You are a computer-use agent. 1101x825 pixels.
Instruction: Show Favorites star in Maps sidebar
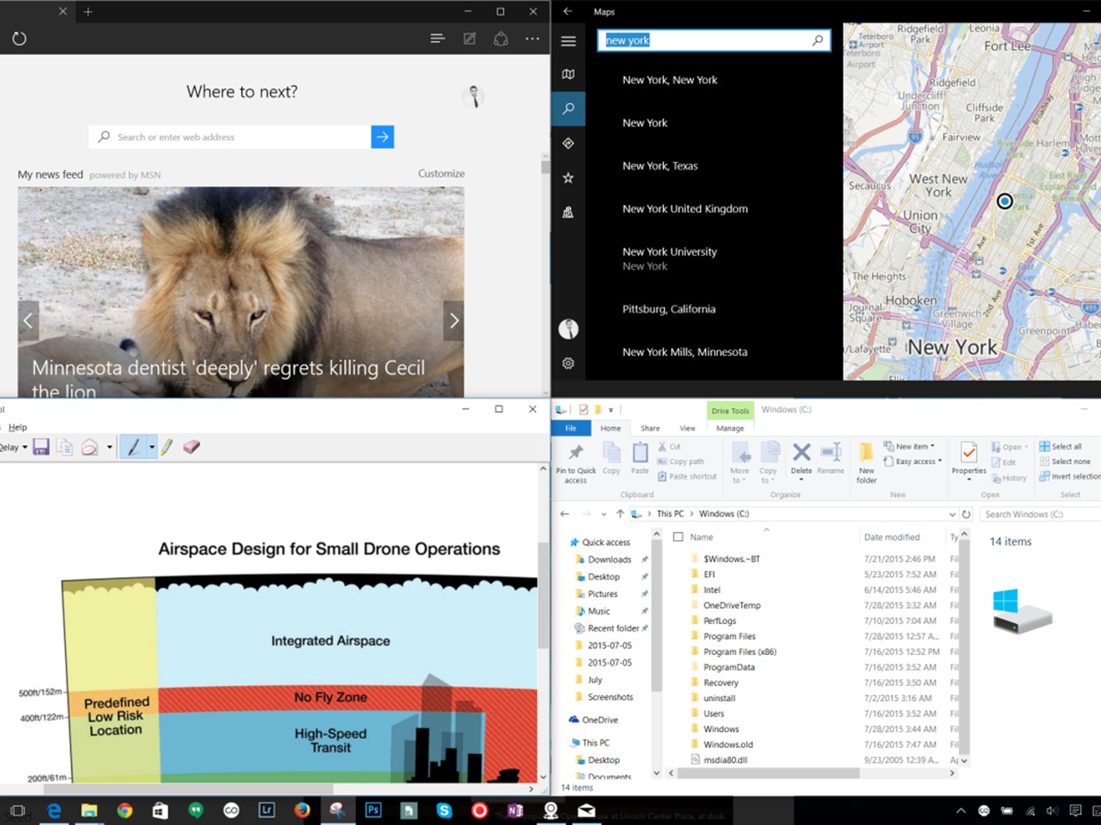point(568,178)
